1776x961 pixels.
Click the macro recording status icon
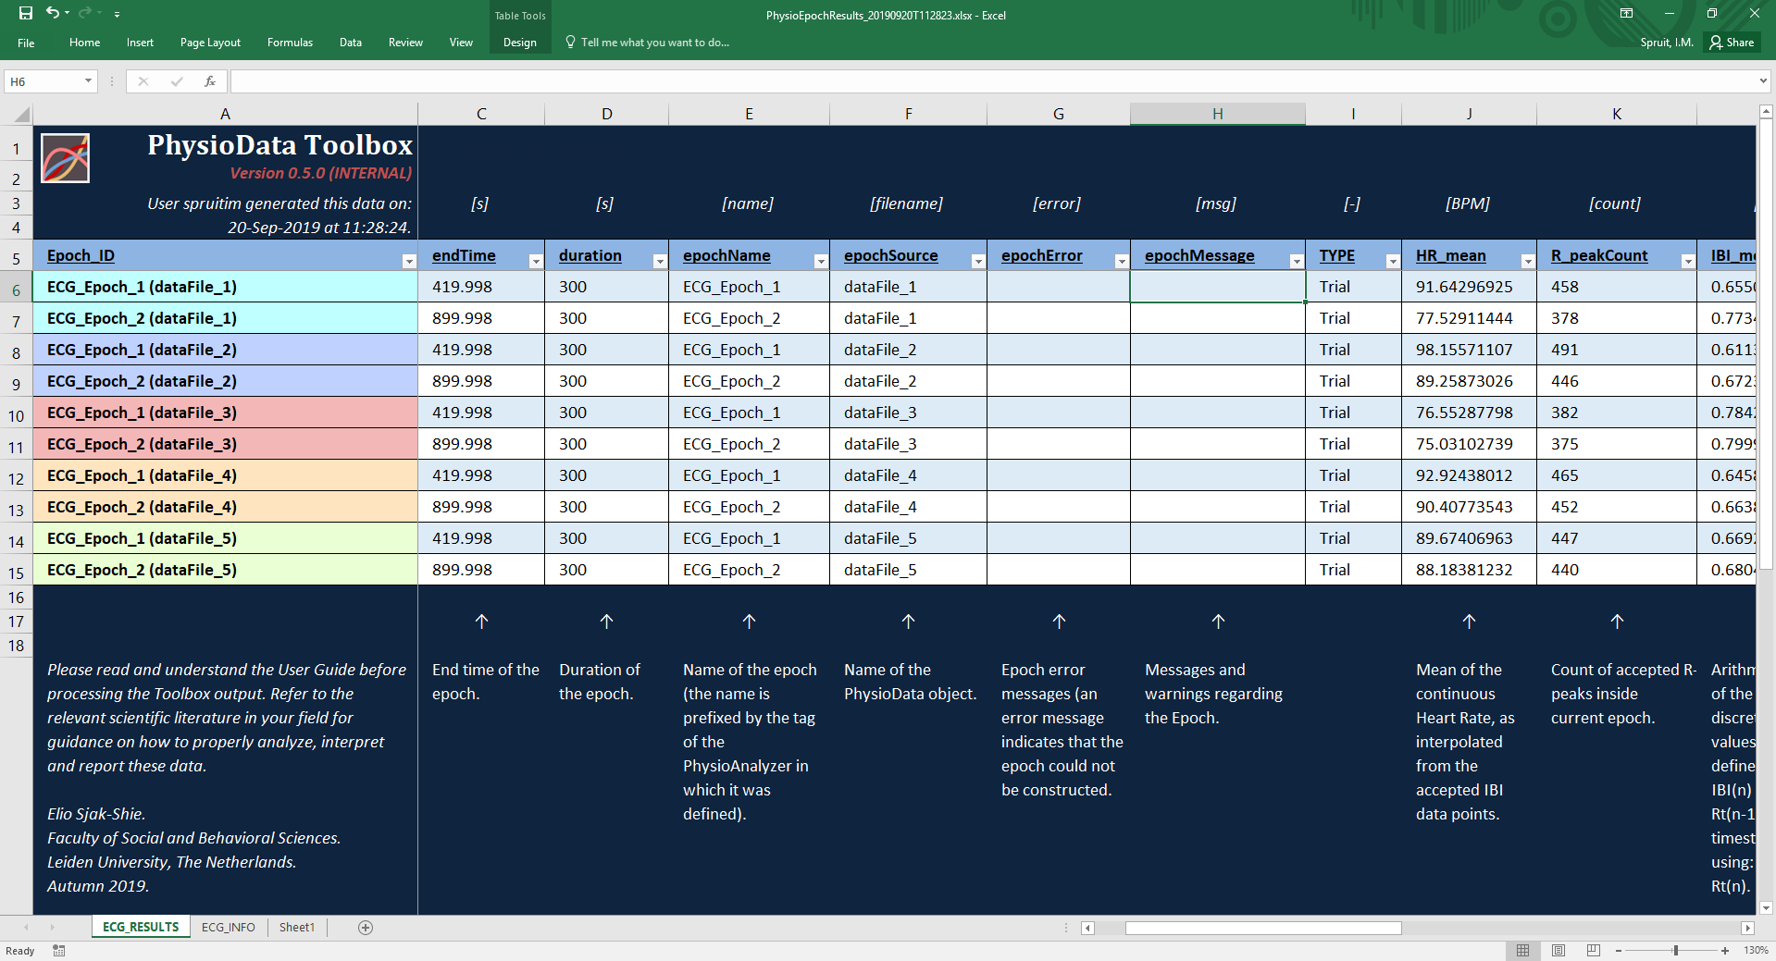(x=59, y=950)
